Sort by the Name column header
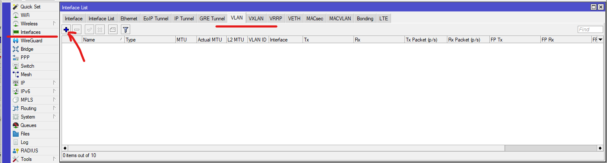 (103, 39)
